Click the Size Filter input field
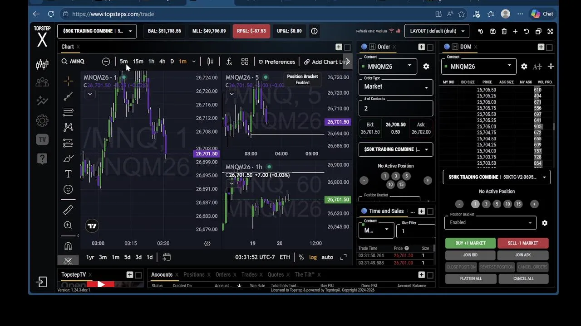 [416, 230]
